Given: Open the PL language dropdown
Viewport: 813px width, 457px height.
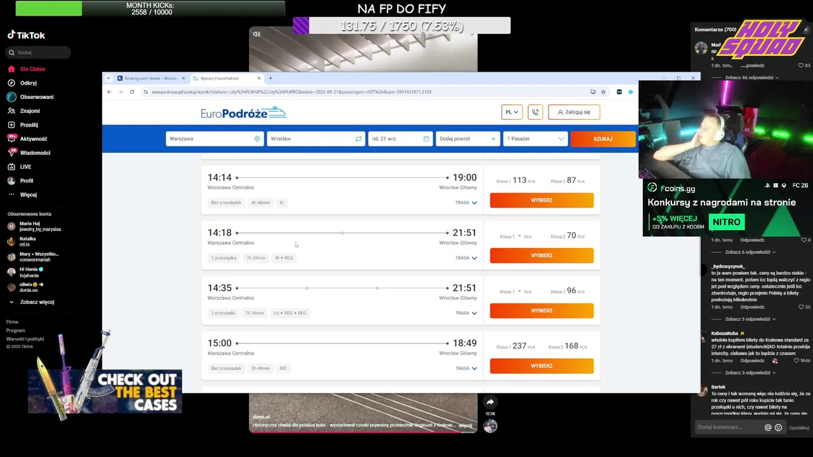Looking at the screenshot, I should point(512,112).
